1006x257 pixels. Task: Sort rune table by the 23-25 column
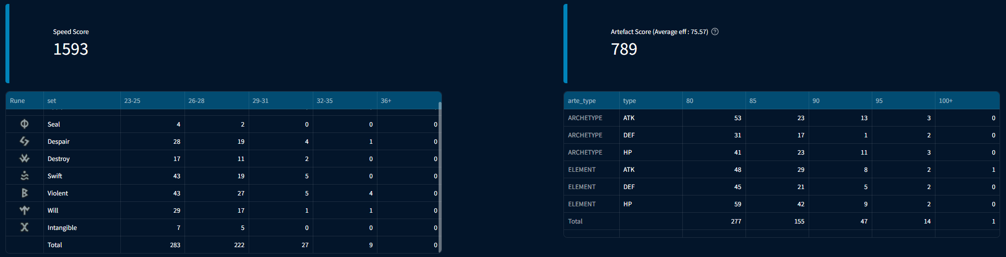click(132, 100)
